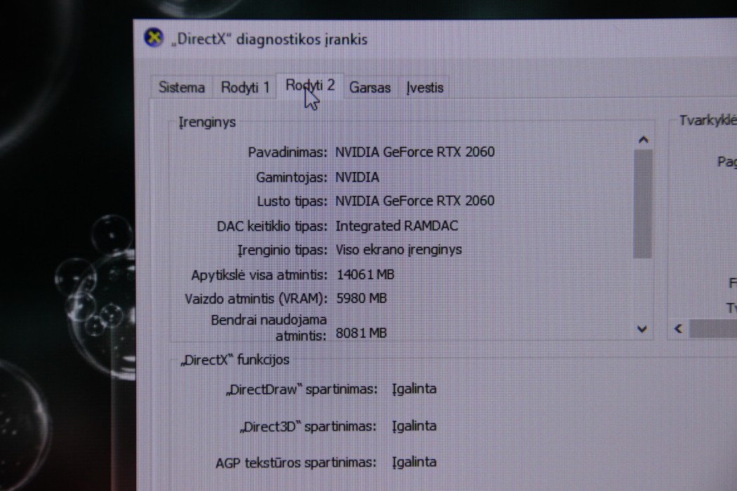The height and width of the screenshot is (491, 737).
Task: Click the total memory value 14061 MB
Action: (x=365, y=274)
